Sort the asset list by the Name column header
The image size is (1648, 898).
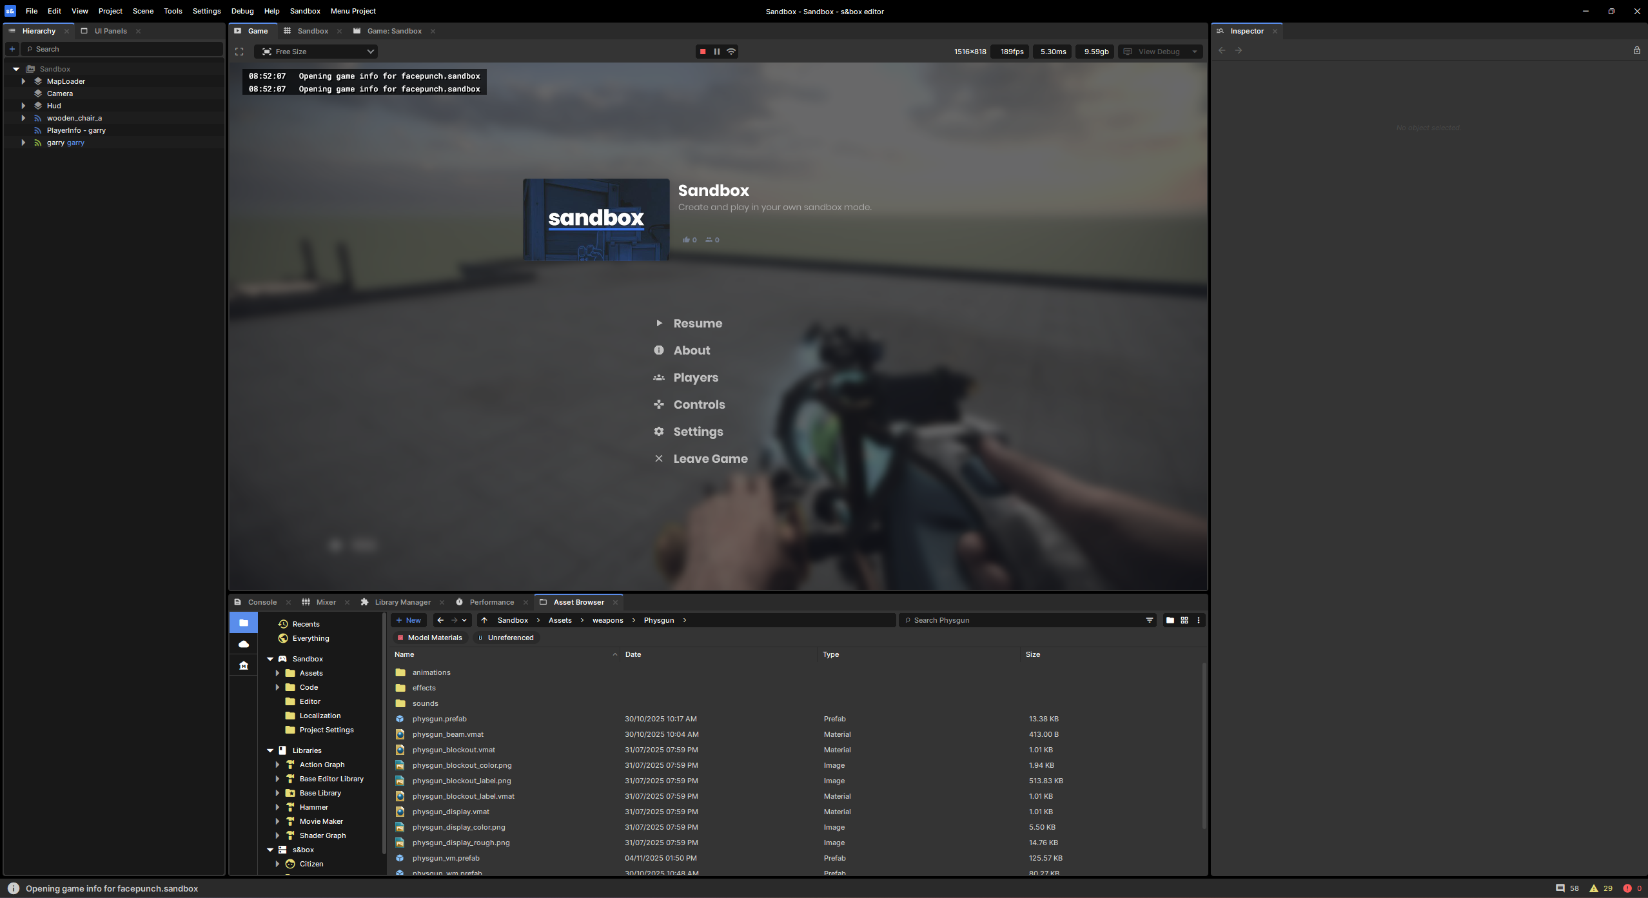point(404,654)
